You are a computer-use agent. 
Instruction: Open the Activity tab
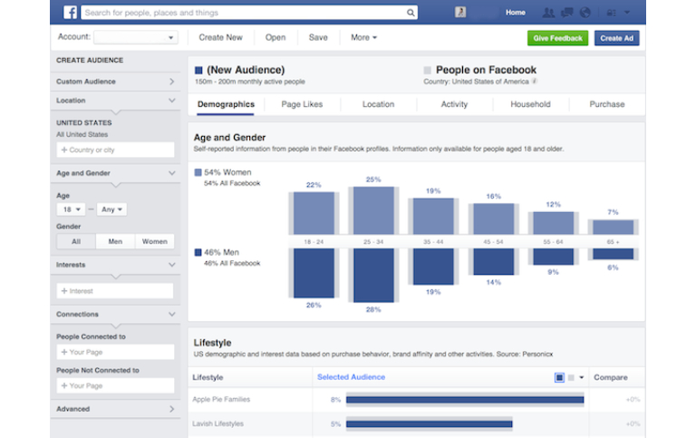[x=454, y=104]
